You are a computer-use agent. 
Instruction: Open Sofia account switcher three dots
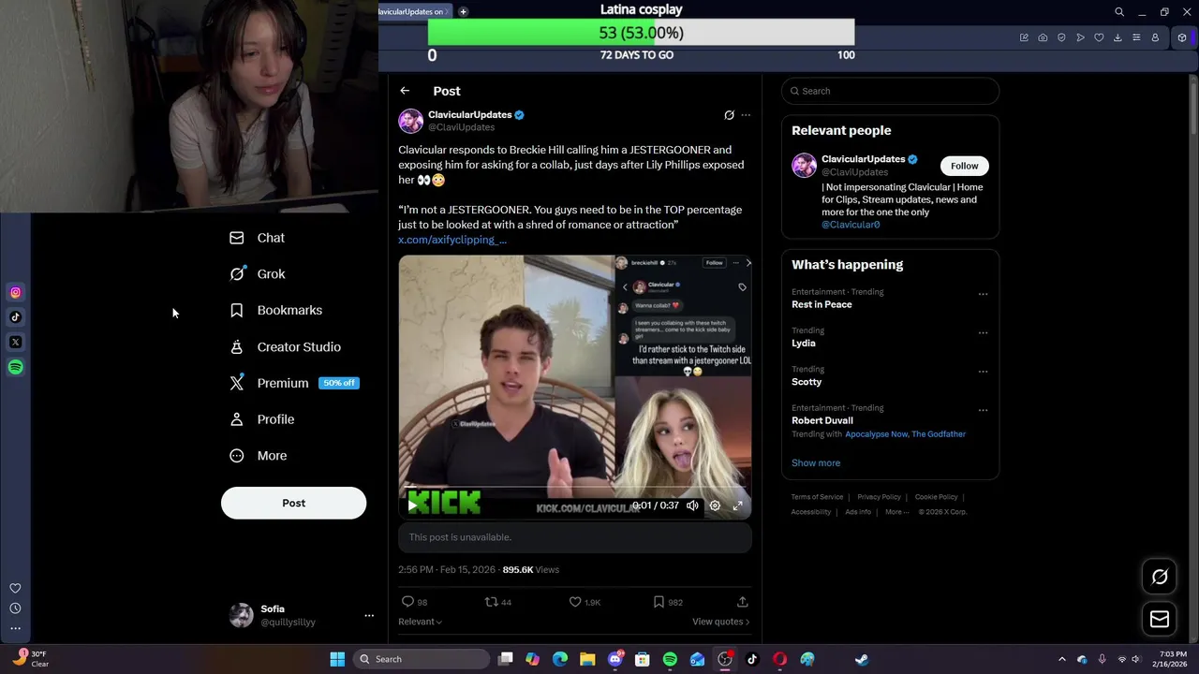pyautogui.click(x=369, y=615)
